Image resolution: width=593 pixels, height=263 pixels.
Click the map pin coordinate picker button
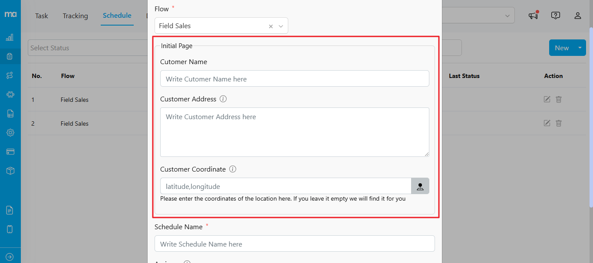click(x=420, y=186)
